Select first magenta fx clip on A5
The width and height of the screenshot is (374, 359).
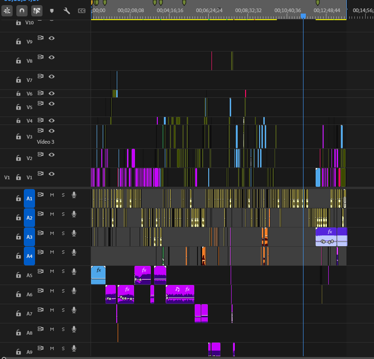point(142,275)
